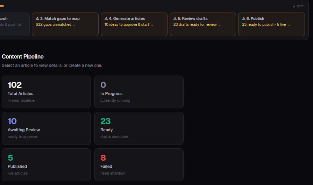The width and height of the screenshot is (313, 185).
Task: Click warning triangle on Review drafts step
Action: pyautogui.click(x=175, y=18)
